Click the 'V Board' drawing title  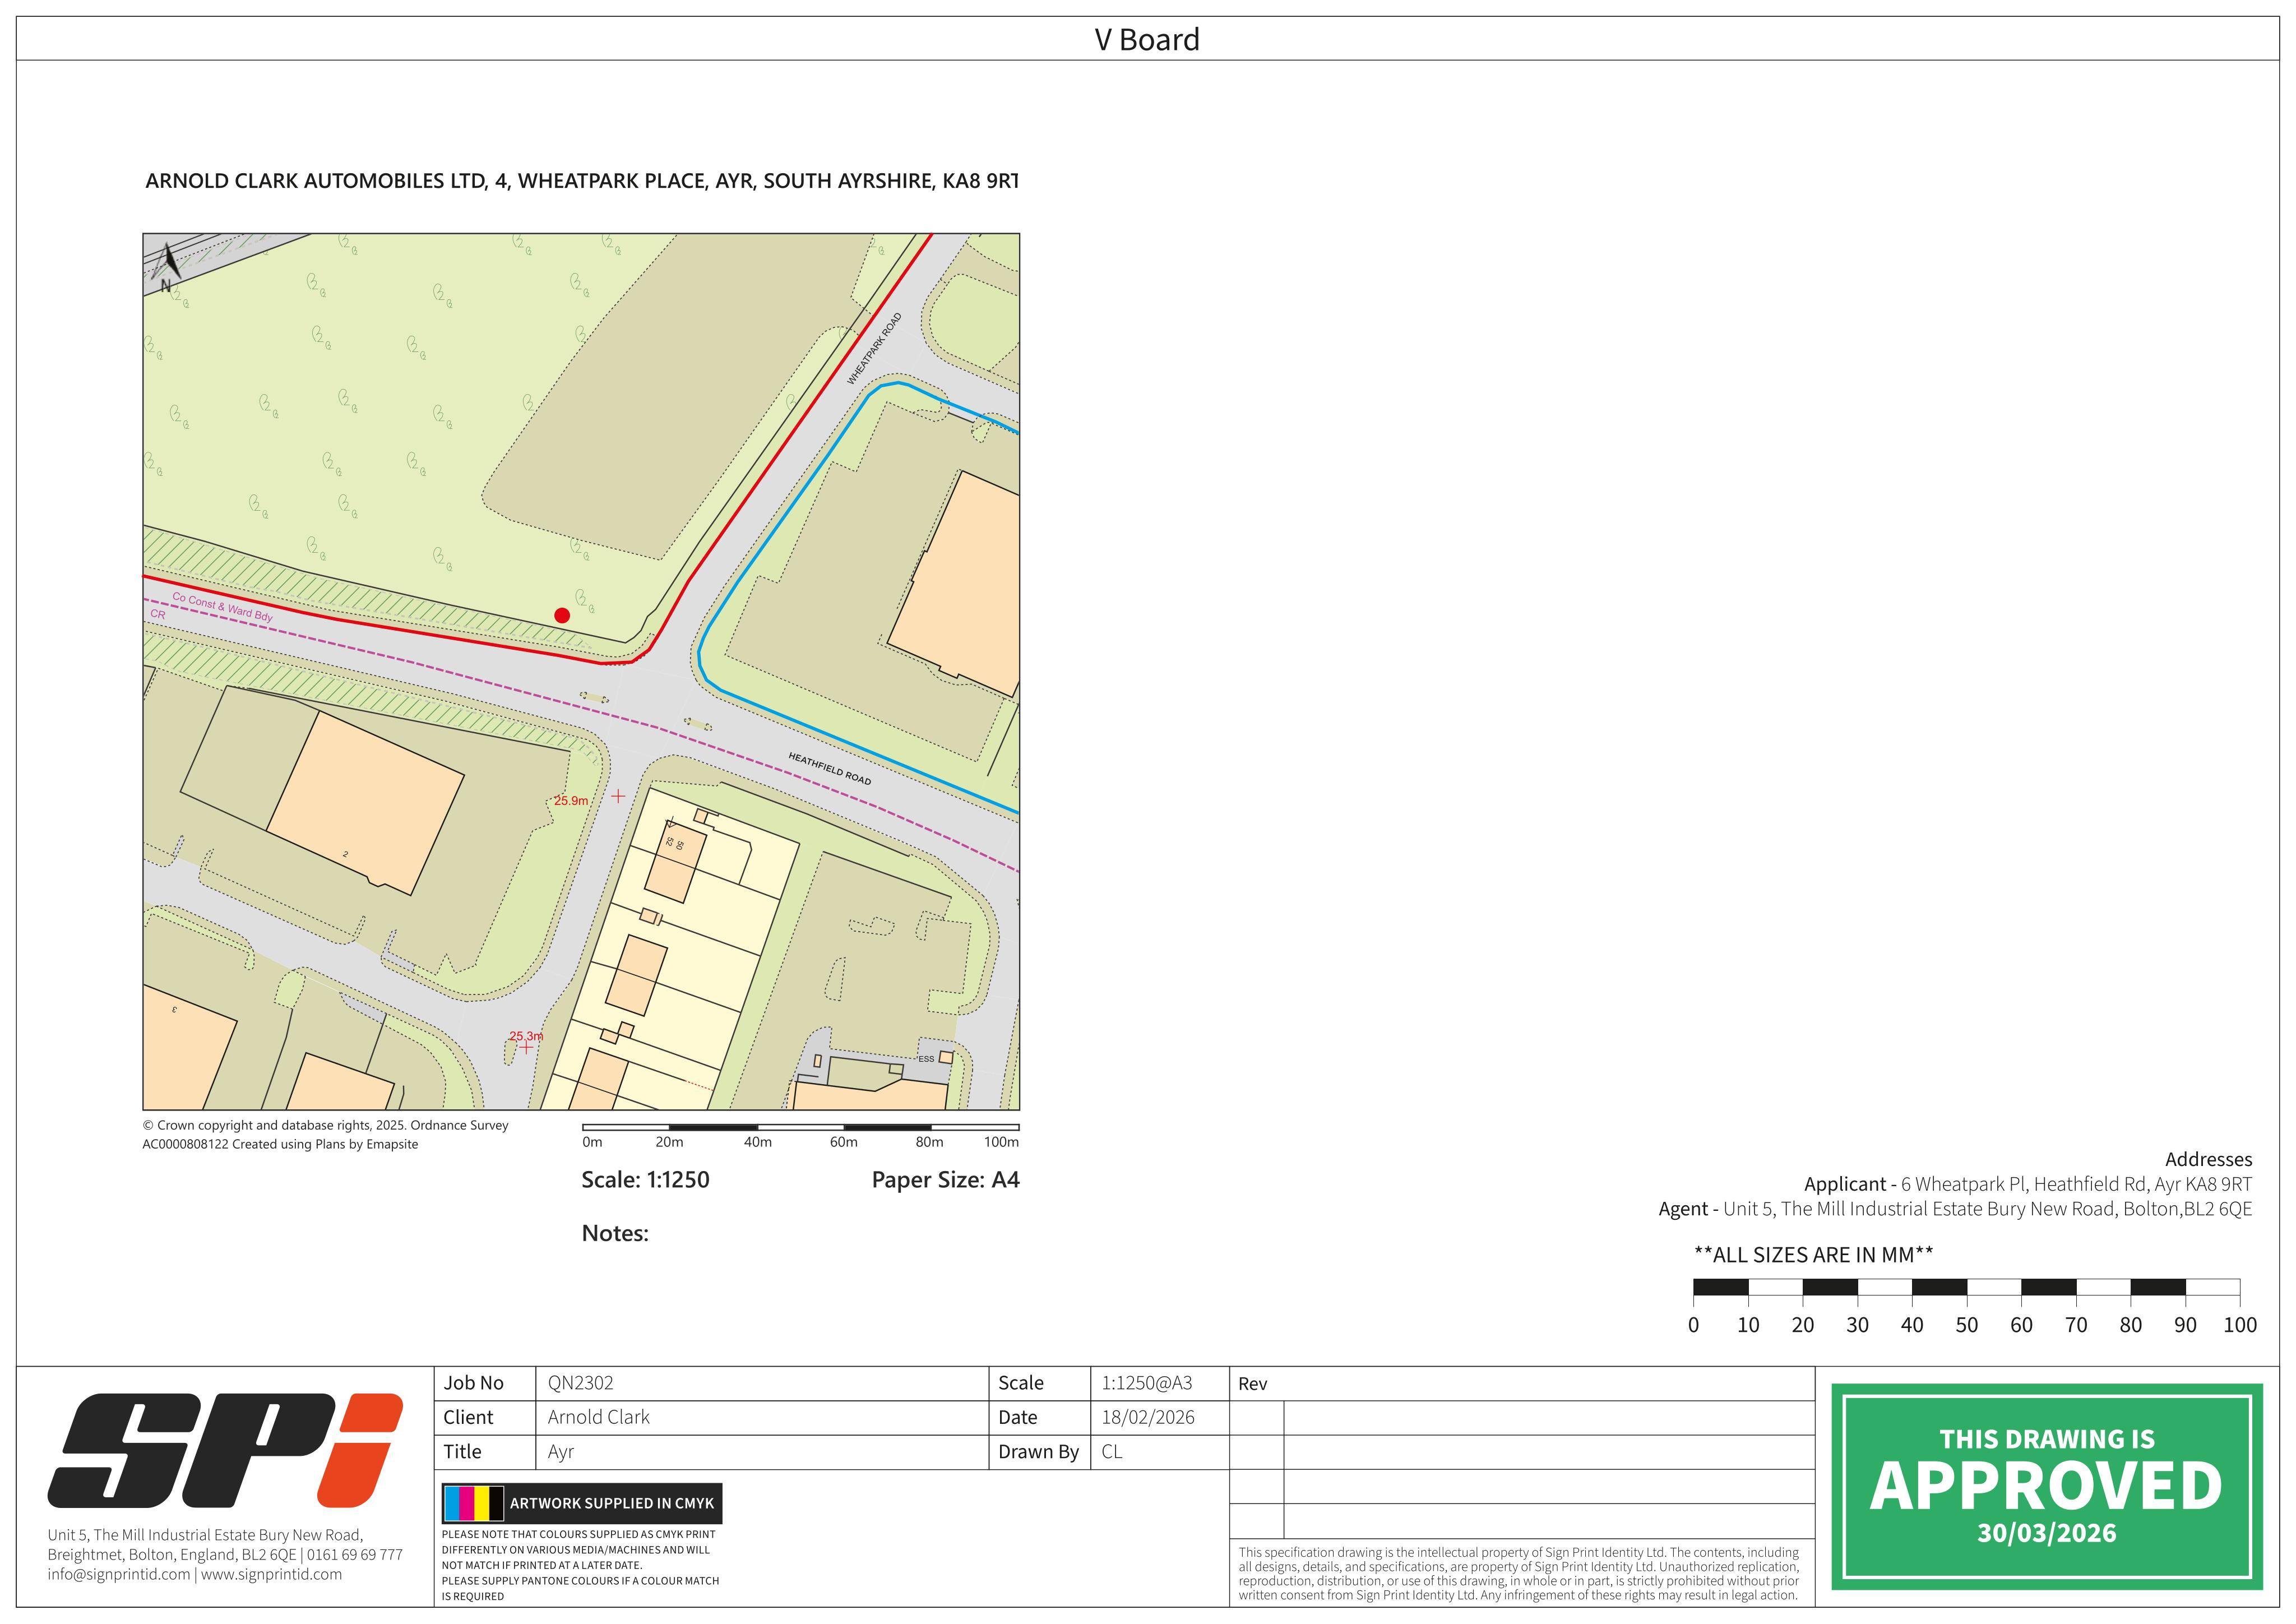[x=1147, y=40]
